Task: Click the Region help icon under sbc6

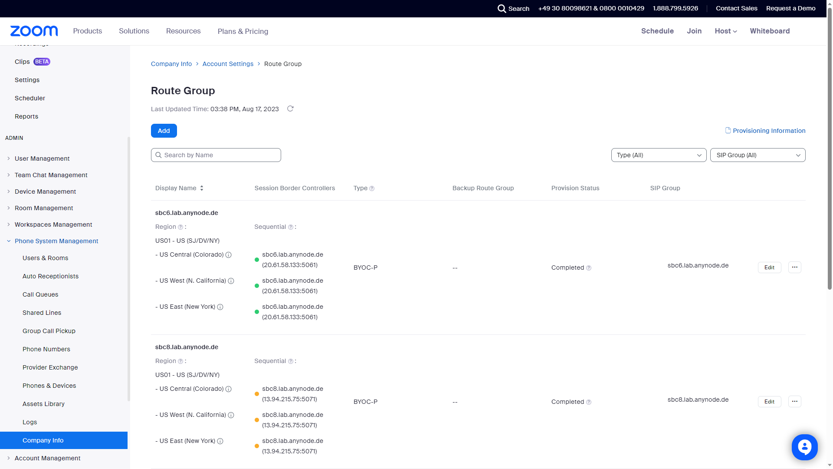Action: 180,227
